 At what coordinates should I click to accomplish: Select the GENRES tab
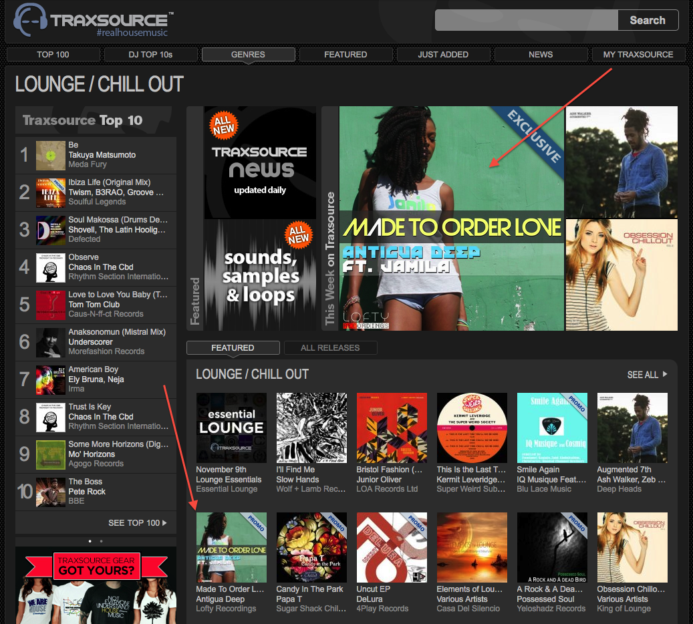tap(248, 54)
